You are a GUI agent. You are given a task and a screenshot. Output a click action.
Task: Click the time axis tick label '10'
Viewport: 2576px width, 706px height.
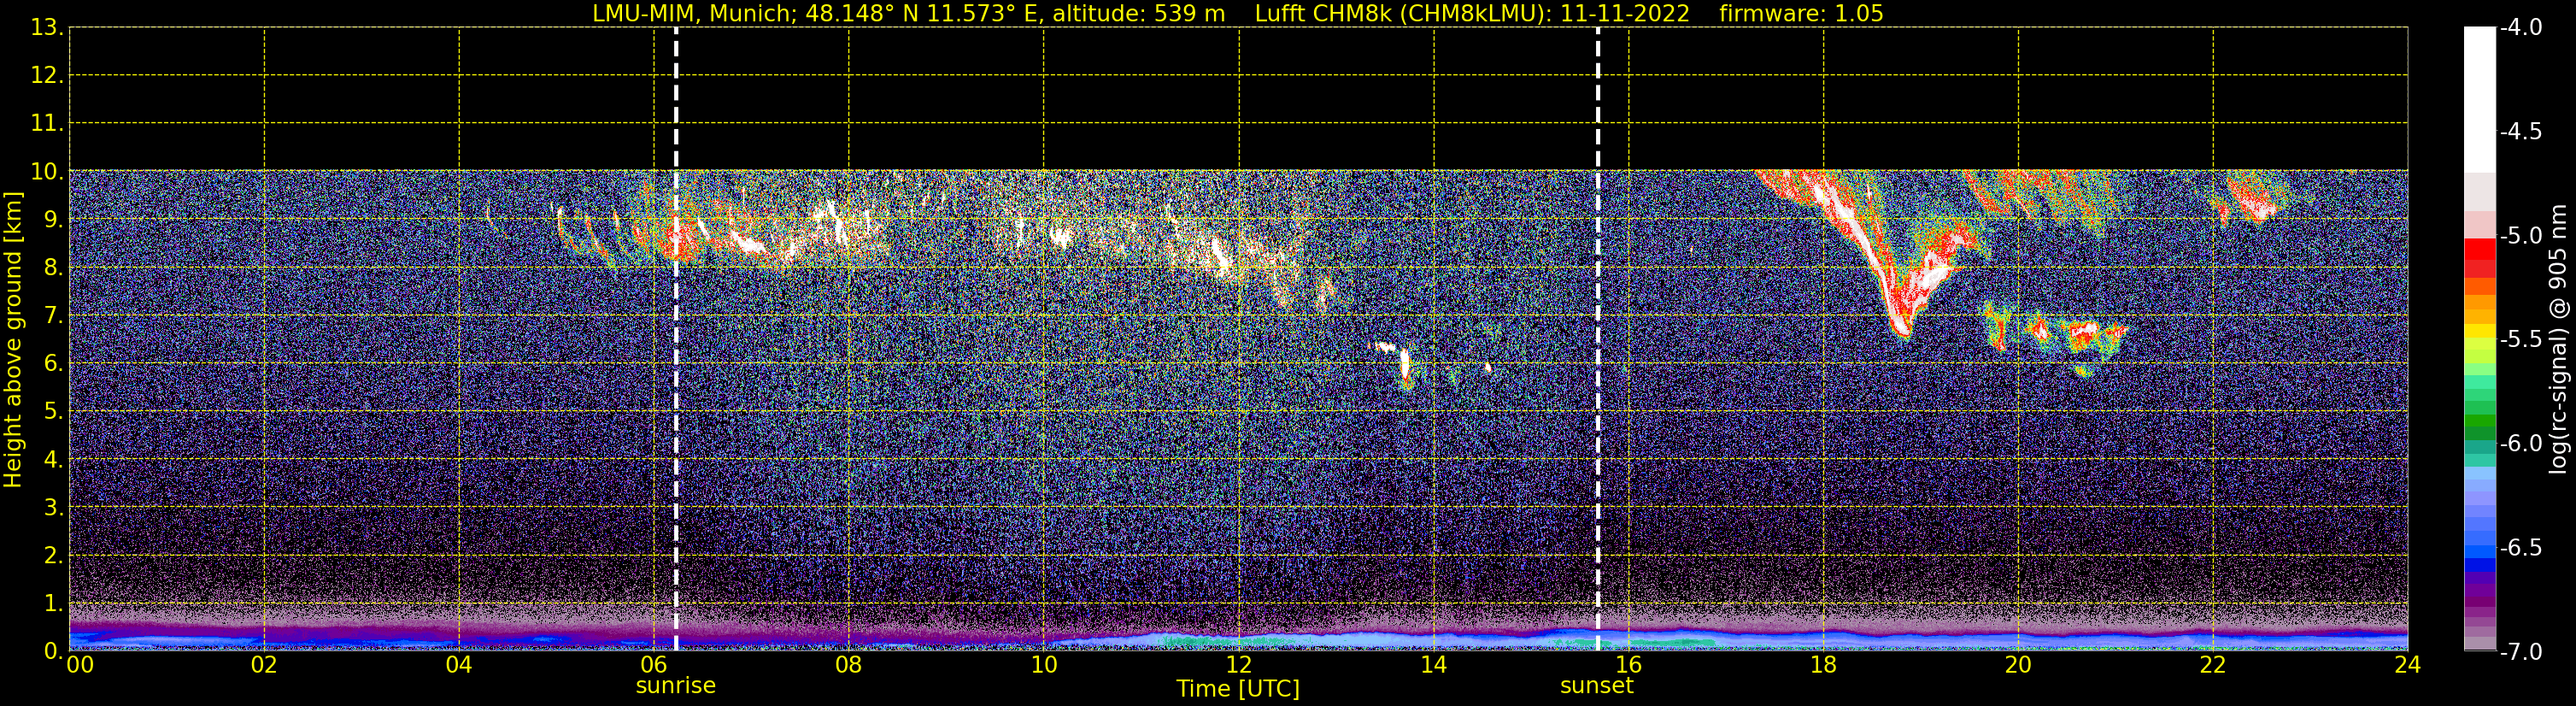tap(1043, 665)
